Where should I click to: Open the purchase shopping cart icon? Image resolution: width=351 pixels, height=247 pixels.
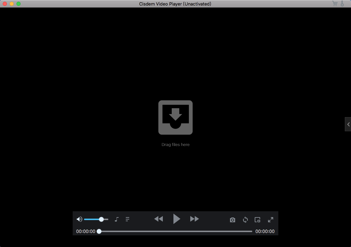click(335, 4)
